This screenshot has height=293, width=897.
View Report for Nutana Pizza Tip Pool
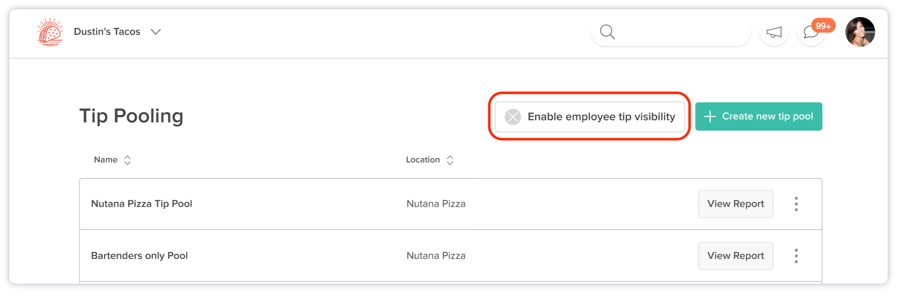[x=736, y=204]
